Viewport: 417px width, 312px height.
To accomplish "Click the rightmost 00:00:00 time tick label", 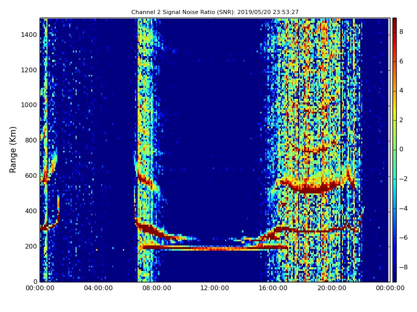I will click(x=390, y=288).
